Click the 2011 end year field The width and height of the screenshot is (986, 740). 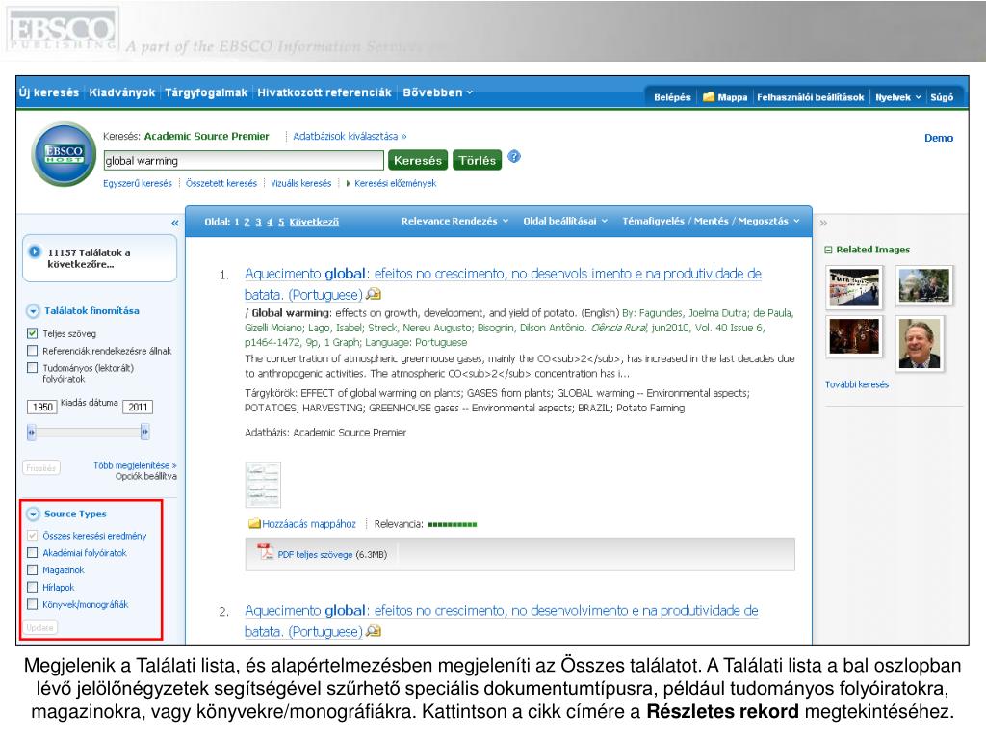click(138, 407)
